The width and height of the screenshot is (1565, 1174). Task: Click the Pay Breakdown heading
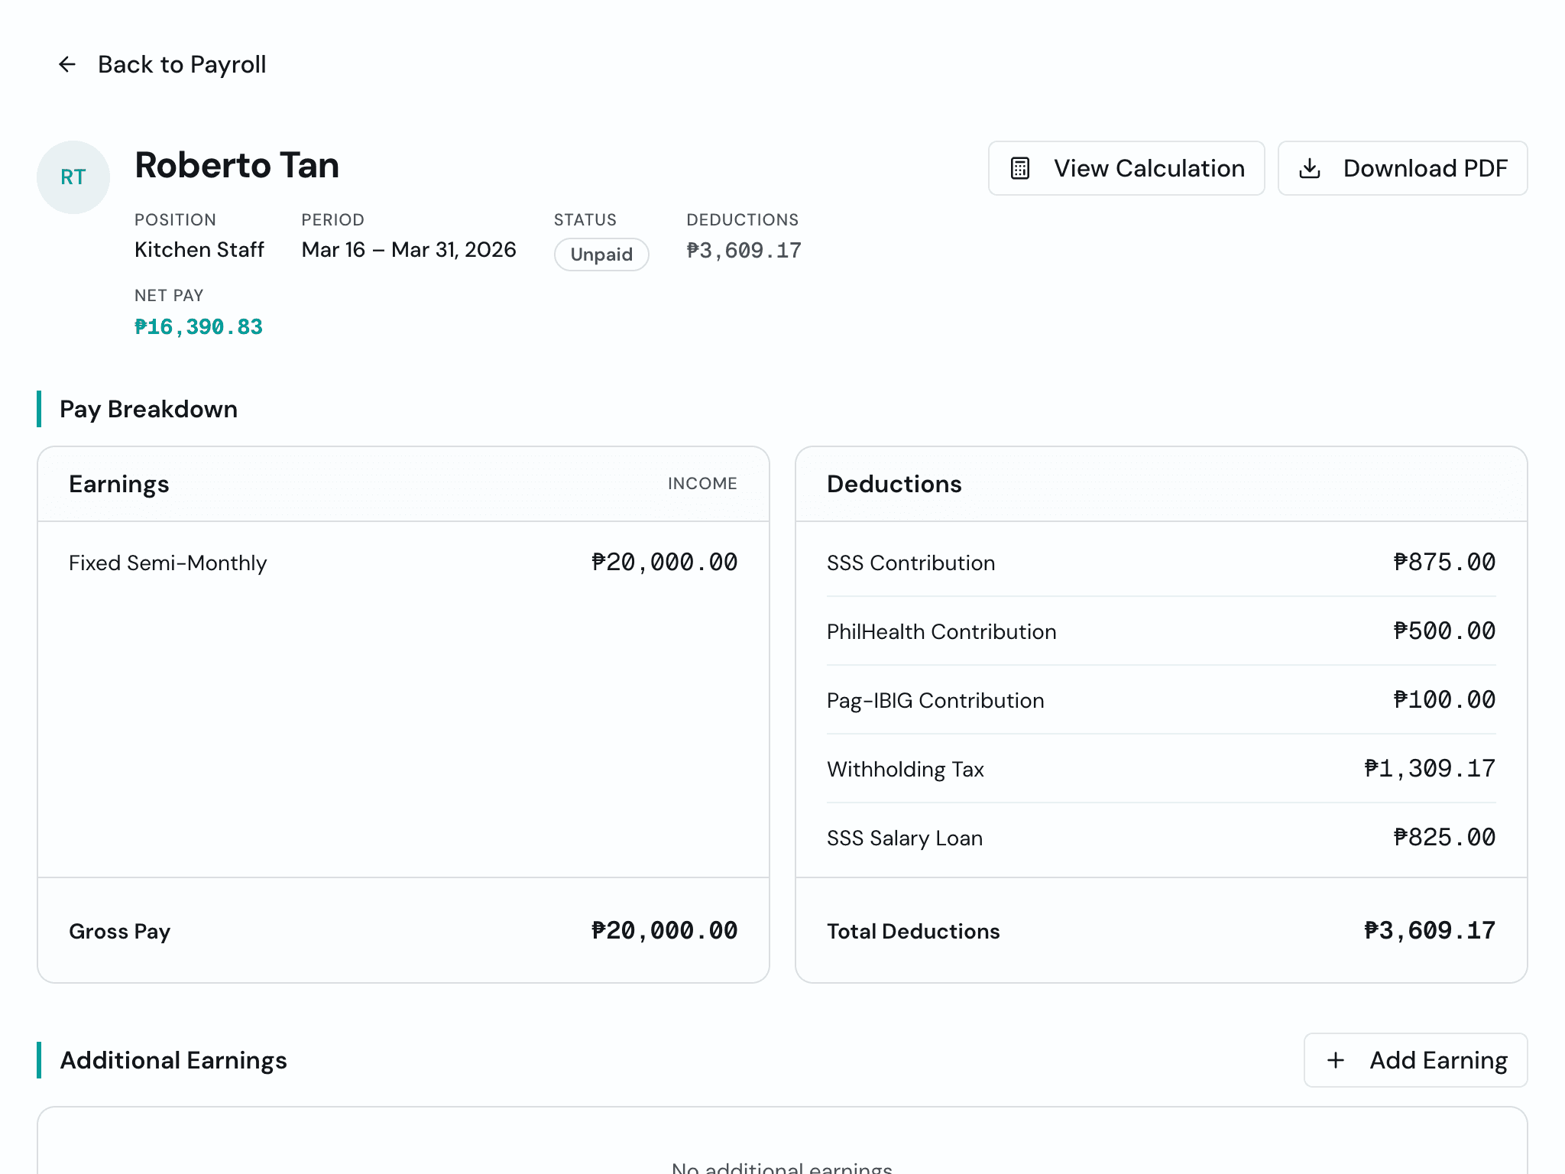pyautogui.click(x=148, y=409)
